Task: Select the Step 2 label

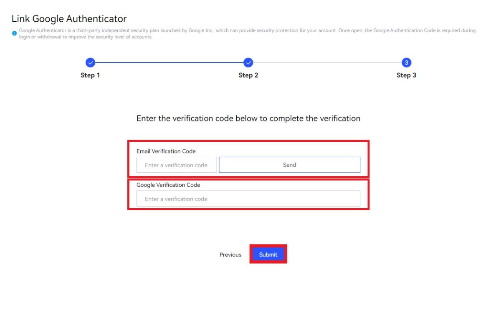Action: coord(248,75)
